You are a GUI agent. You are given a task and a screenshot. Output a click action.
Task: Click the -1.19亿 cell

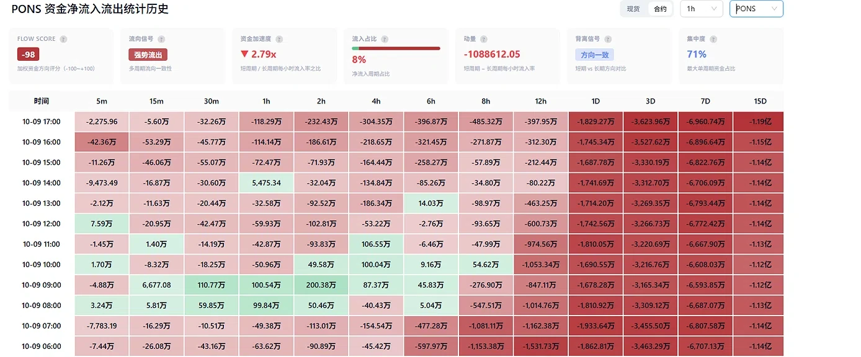(x=759, y=121)
